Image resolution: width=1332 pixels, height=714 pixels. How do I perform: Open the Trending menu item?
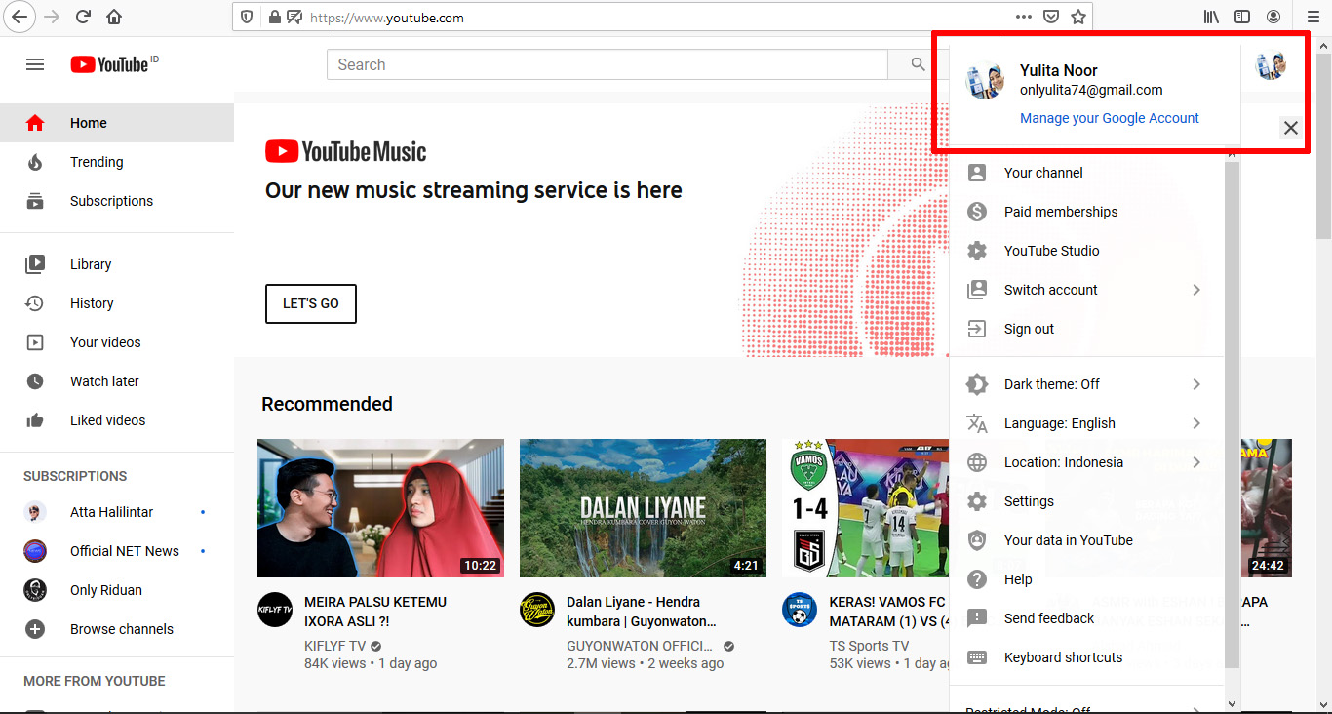click(x=97, y=161)
